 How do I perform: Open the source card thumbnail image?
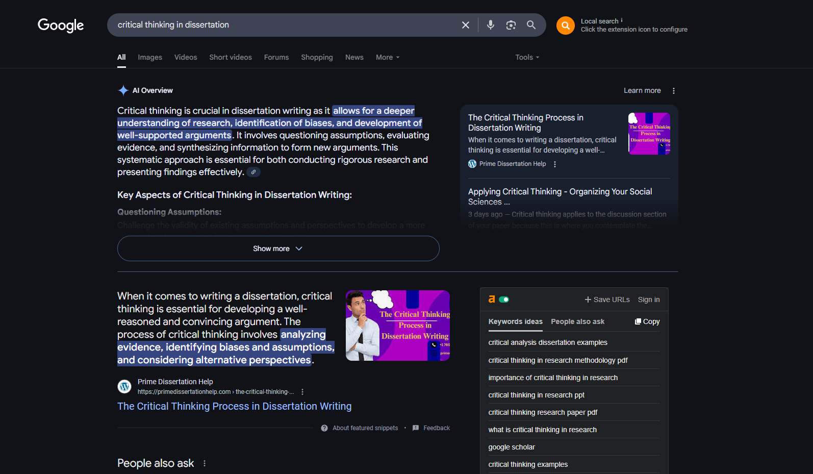649,134
